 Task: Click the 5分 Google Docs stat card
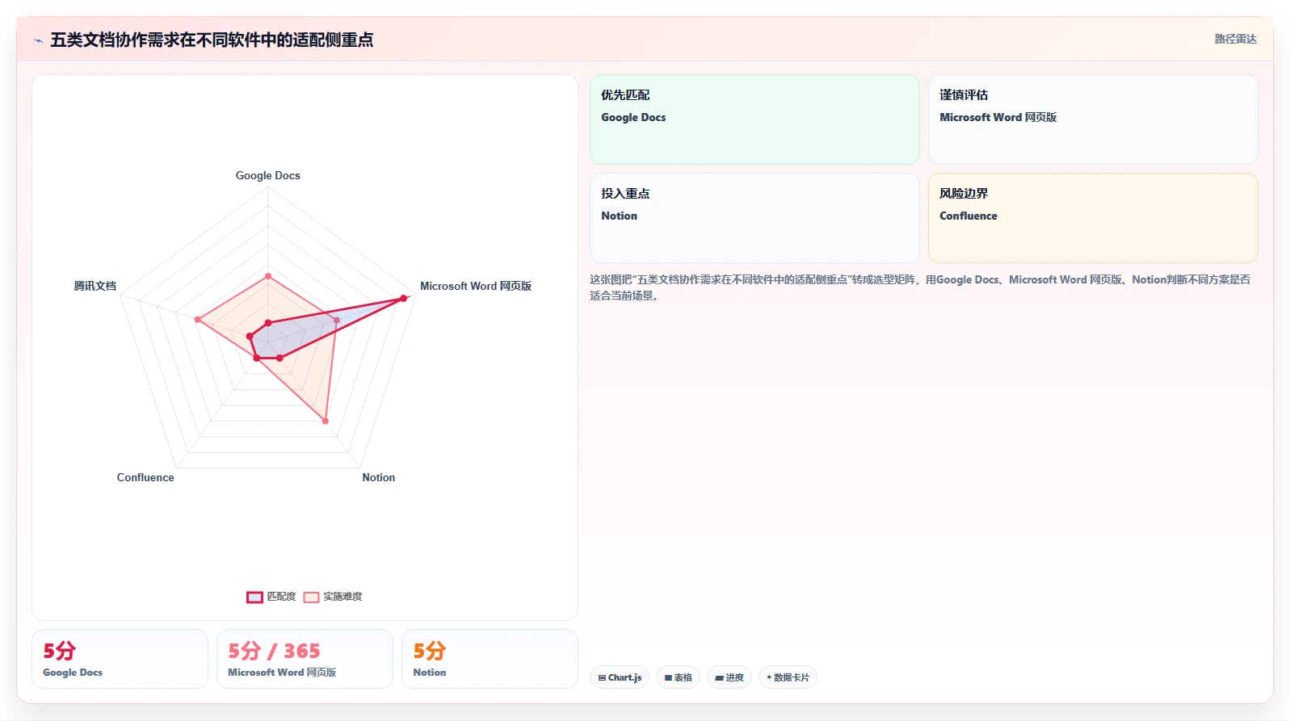click(120, 659)
